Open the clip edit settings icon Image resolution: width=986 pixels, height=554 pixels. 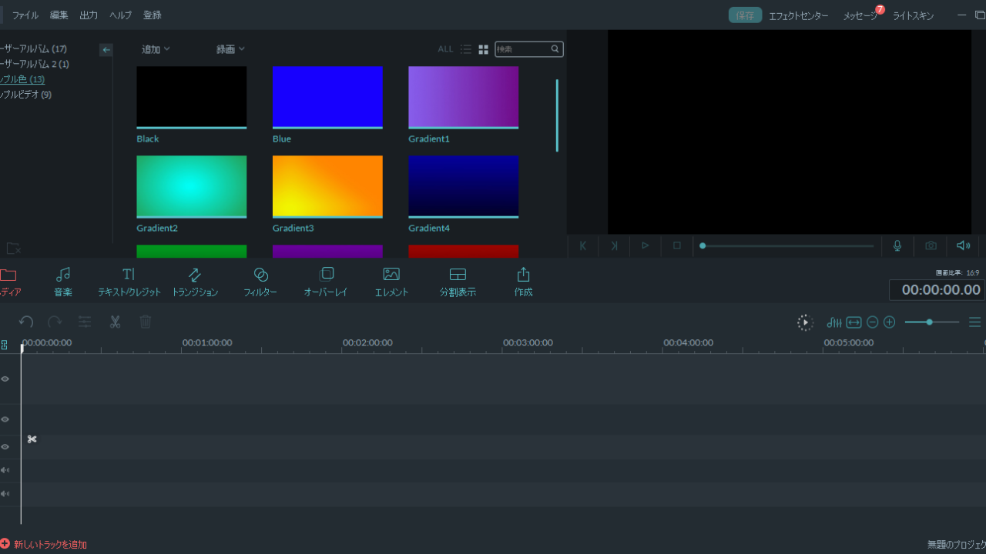click(x=85, y=322)
